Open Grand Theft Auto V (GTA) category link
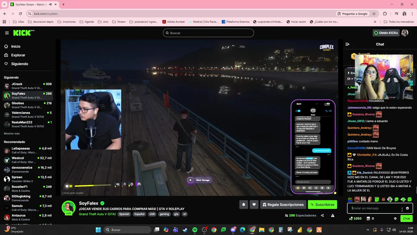The width and height of the screenshot is (417, 235). tap(97, 214)
